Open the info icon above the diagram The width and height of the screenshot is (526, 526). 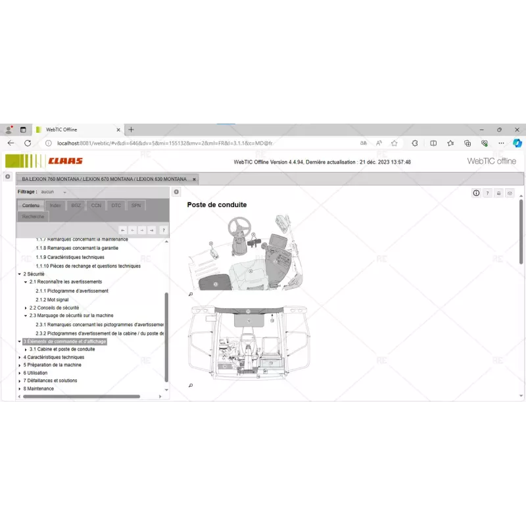476,193
